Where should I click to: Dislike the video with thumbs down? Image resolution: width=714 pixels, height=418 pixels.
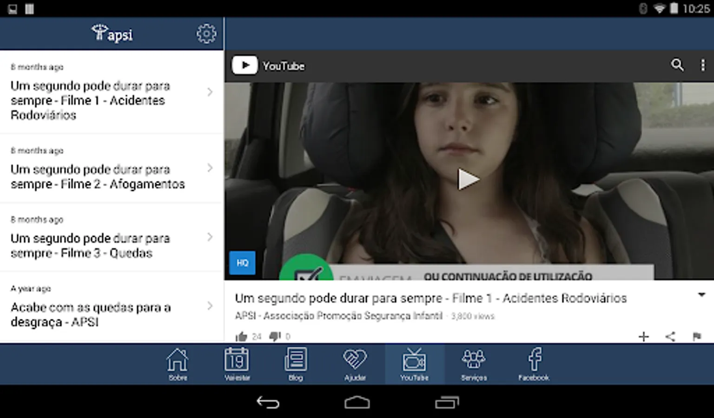click(x=275, y=336)
